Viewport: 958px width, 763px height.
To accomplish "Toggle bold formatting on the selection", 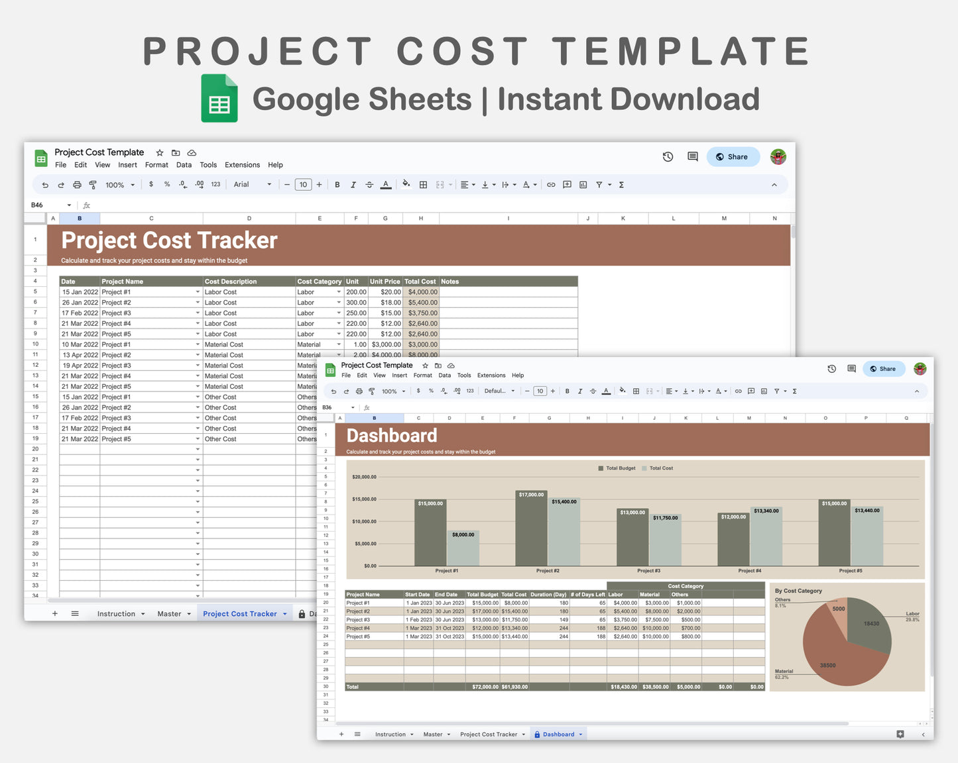I will (x=337, y=185).
